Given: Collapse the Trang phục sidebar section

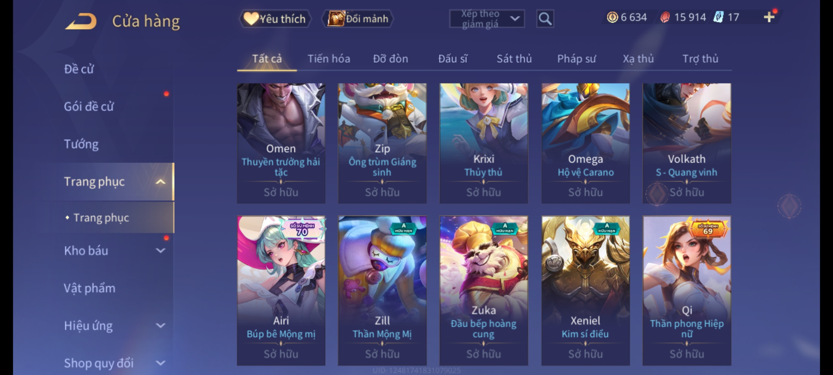Looking at the screenshot, I should click(160, 182).
